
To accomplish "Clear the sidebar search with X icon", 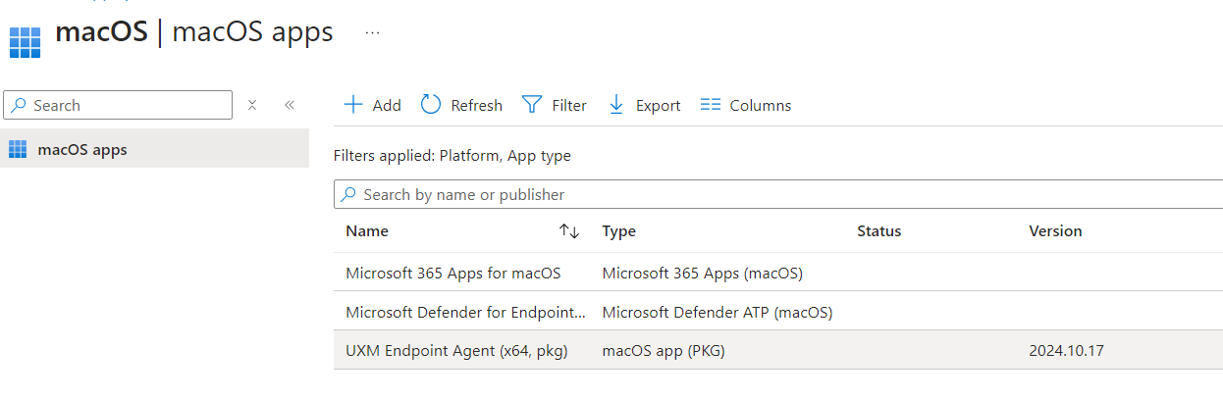I will 252,105.
